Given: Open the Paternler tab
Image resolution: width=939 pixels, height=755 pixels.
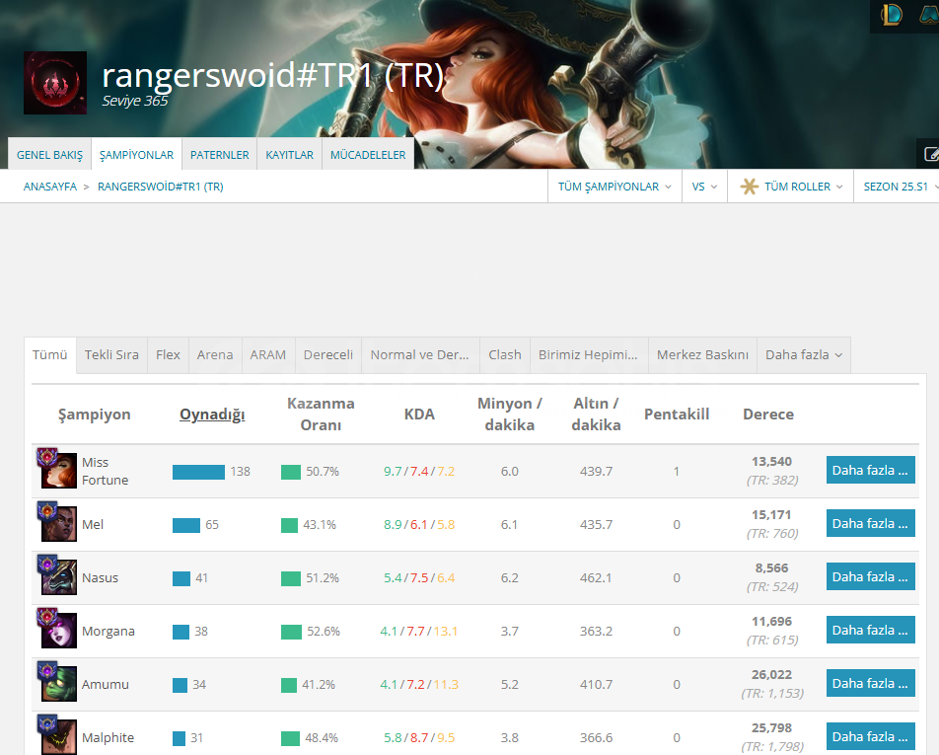Looking at the screenshot, I should tap(220, 155).
